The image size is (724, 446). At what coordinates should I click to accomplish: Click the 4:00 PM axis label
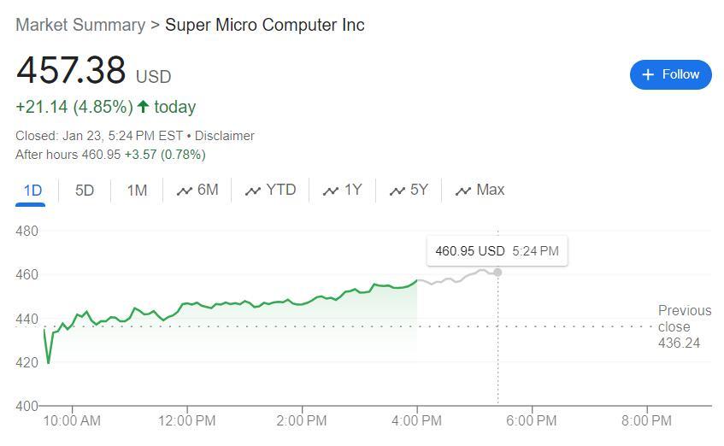click(x=417, y=420)
